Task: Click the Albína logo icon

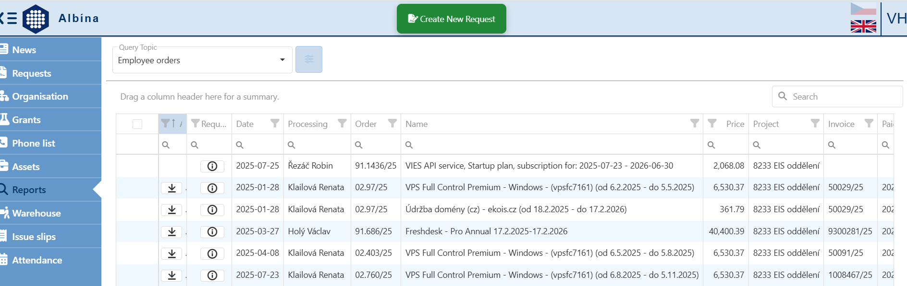Action: click(x=36, y=19)
